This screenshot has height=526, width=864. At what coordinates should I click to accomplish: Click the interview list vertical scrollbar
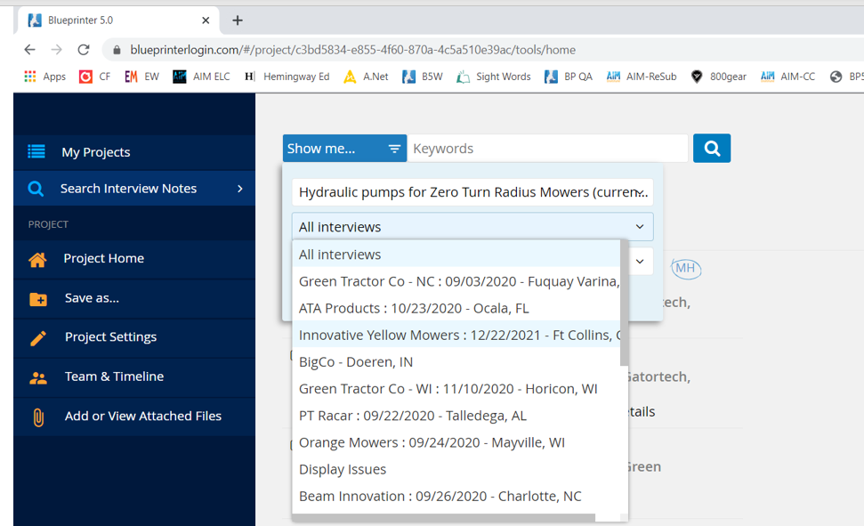pyautogui.click(x=624, y=303)
